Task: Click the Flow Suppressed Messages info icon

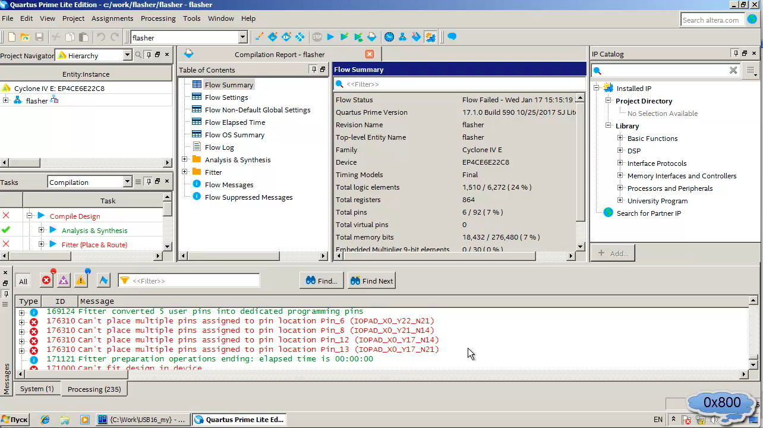Action: tap(197, 197)
